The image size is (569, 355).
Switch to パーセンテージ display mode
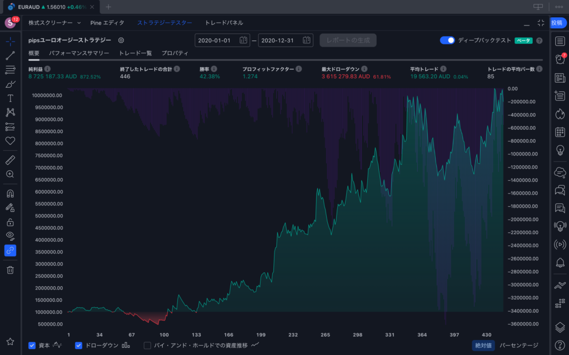(519, 345)
